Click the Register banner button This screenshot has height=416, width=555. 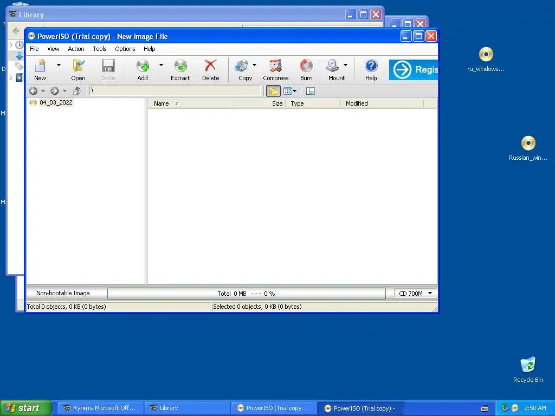click(x=413, y=70)
